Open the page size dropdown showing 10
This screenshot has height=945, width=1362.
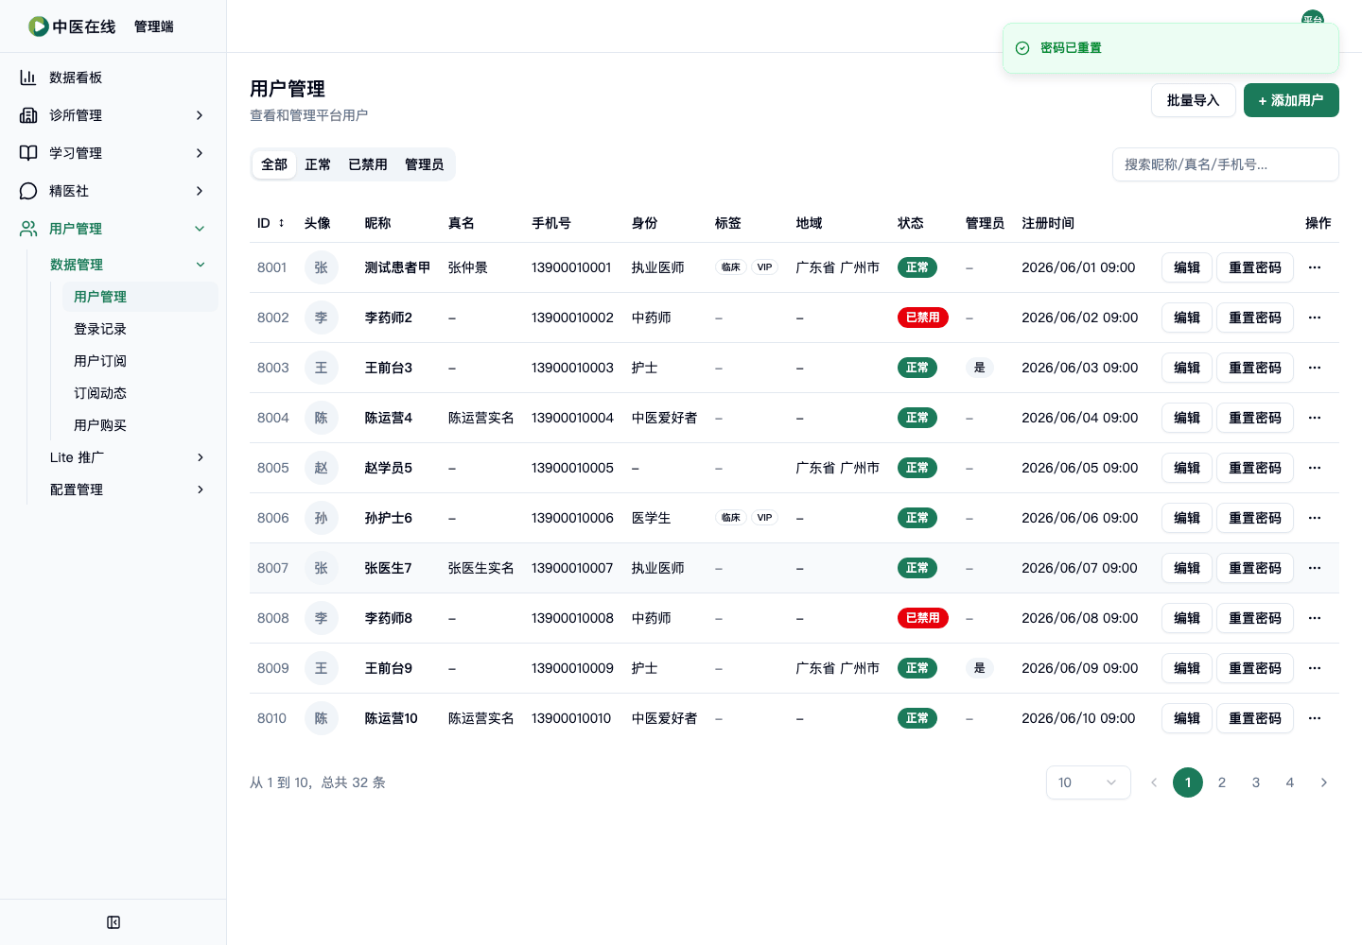click(1089, 782)
